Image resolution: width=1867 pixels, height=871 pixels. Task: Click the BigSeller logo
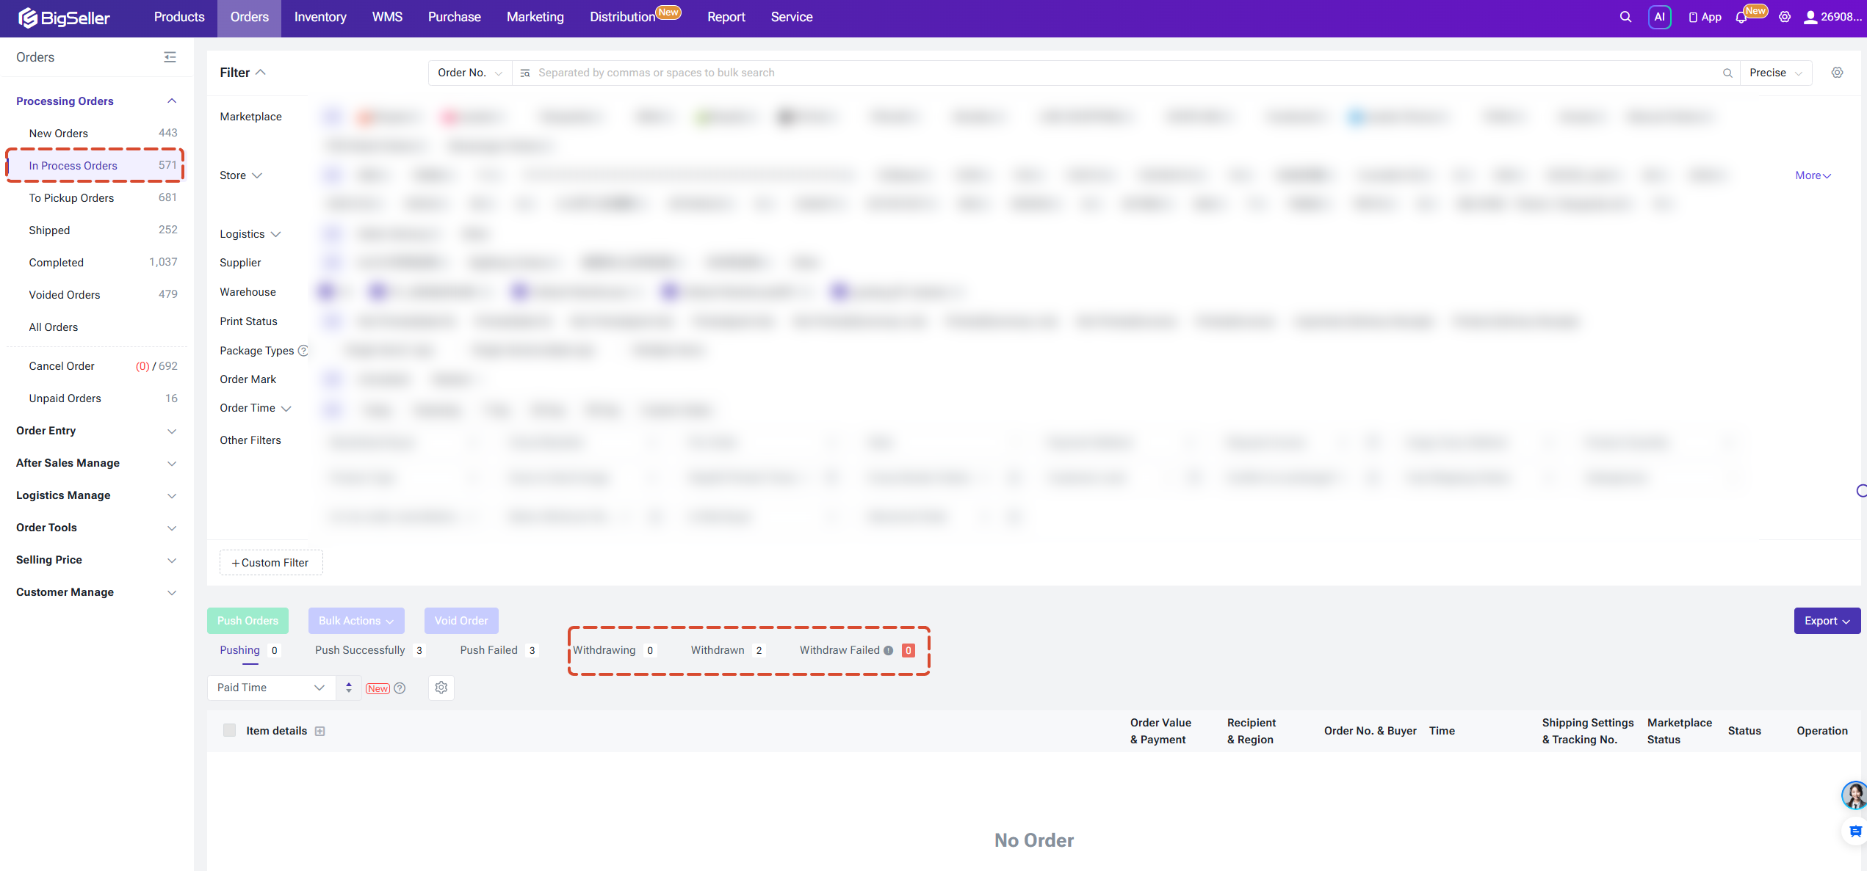pos(64,18)
